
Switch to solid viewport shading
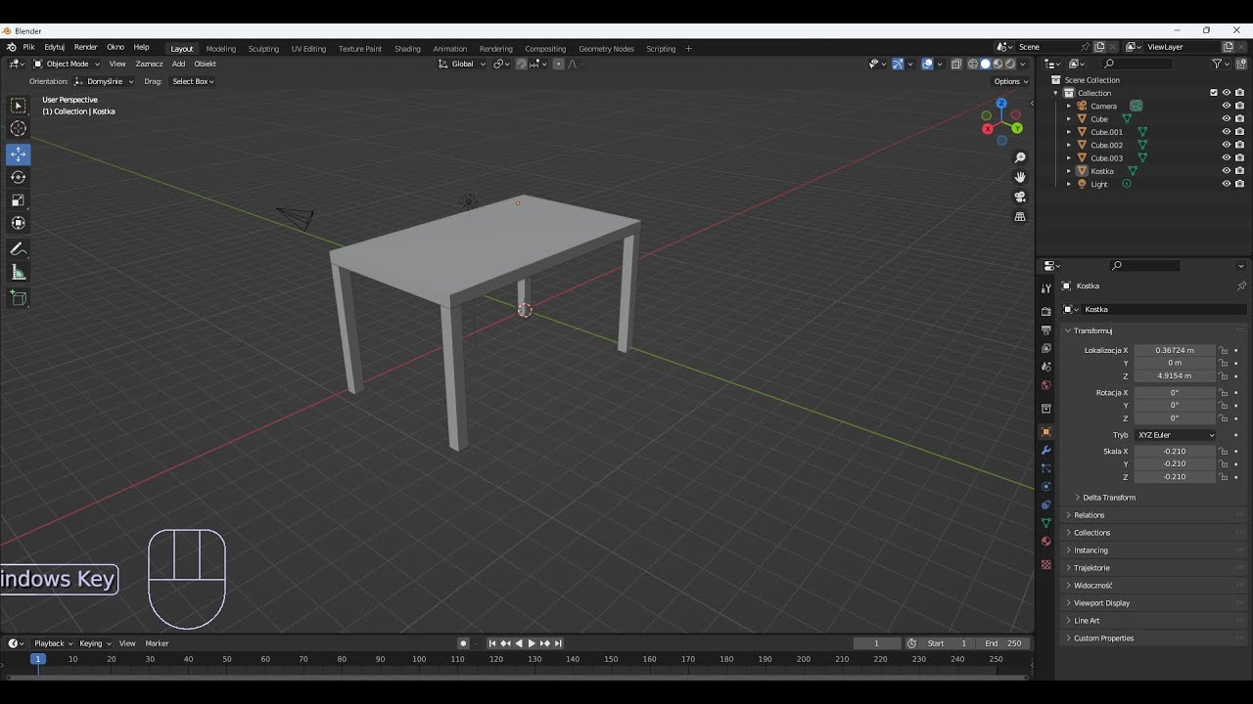986,64
